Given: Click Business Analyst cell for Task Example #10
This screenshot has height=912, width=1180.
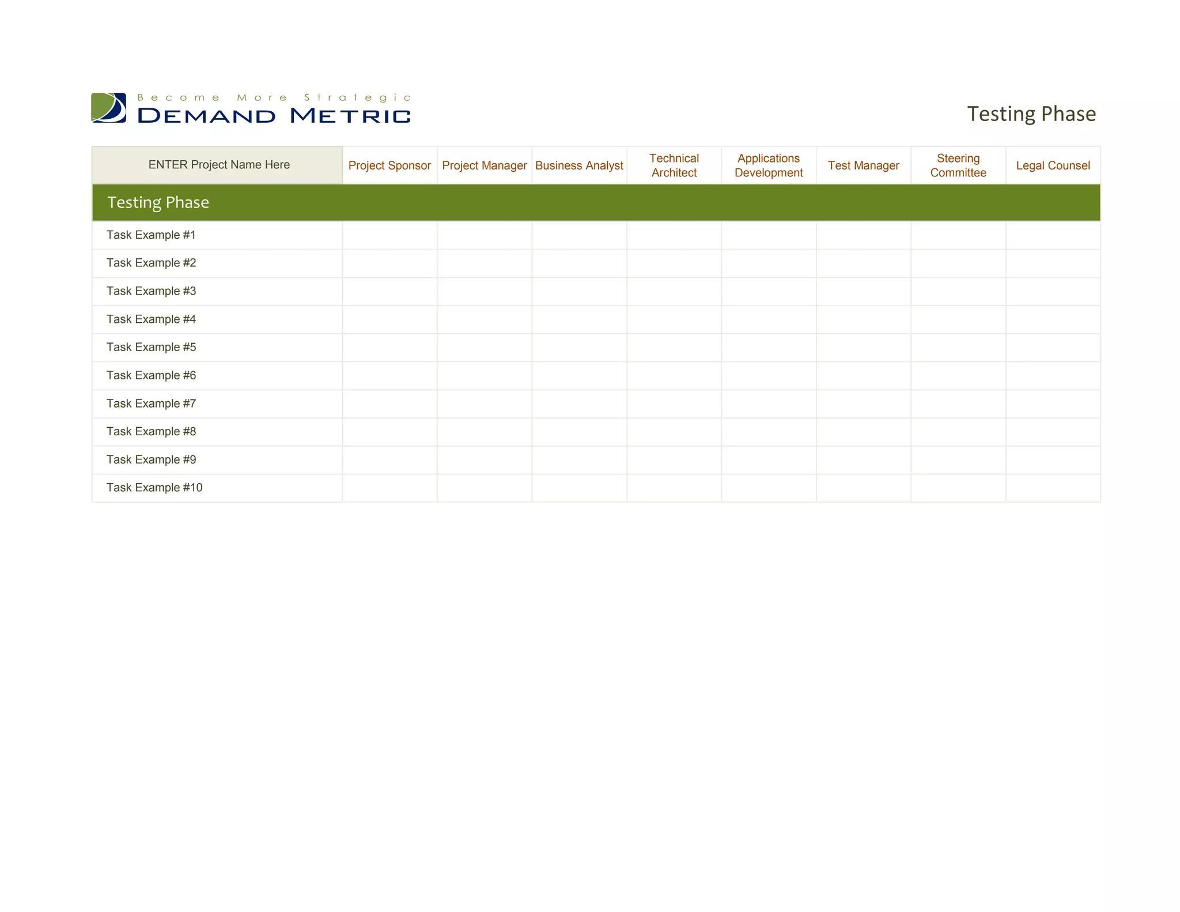Looking at the screenshot, I should pyautogui.click(x=579, y=488).
